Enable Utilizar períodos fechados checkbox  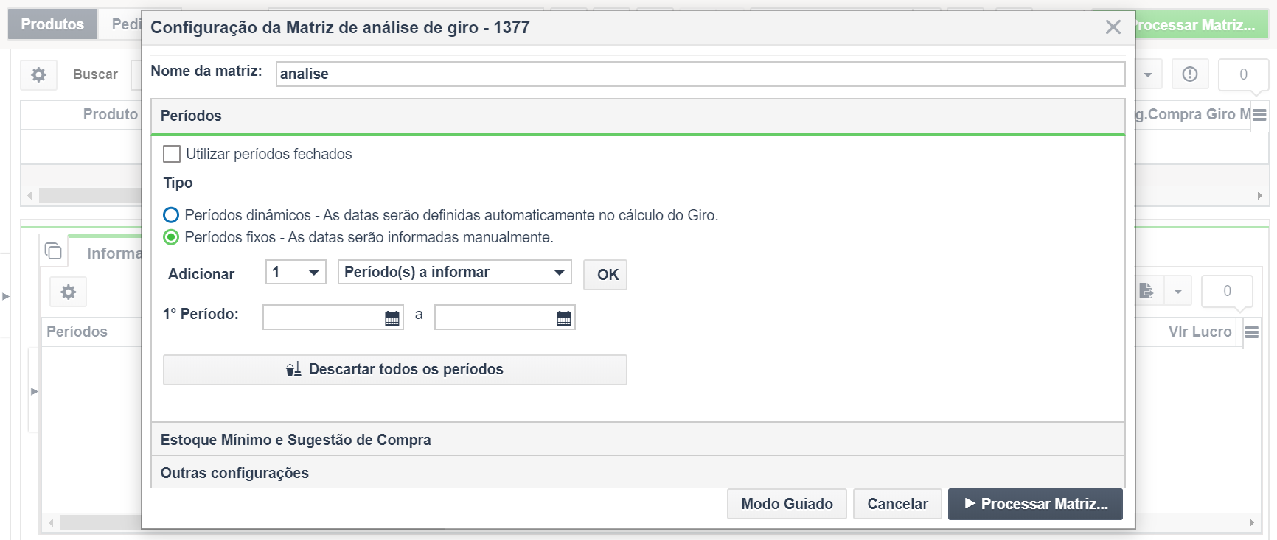pyautogui.click(x=172, y=154)
